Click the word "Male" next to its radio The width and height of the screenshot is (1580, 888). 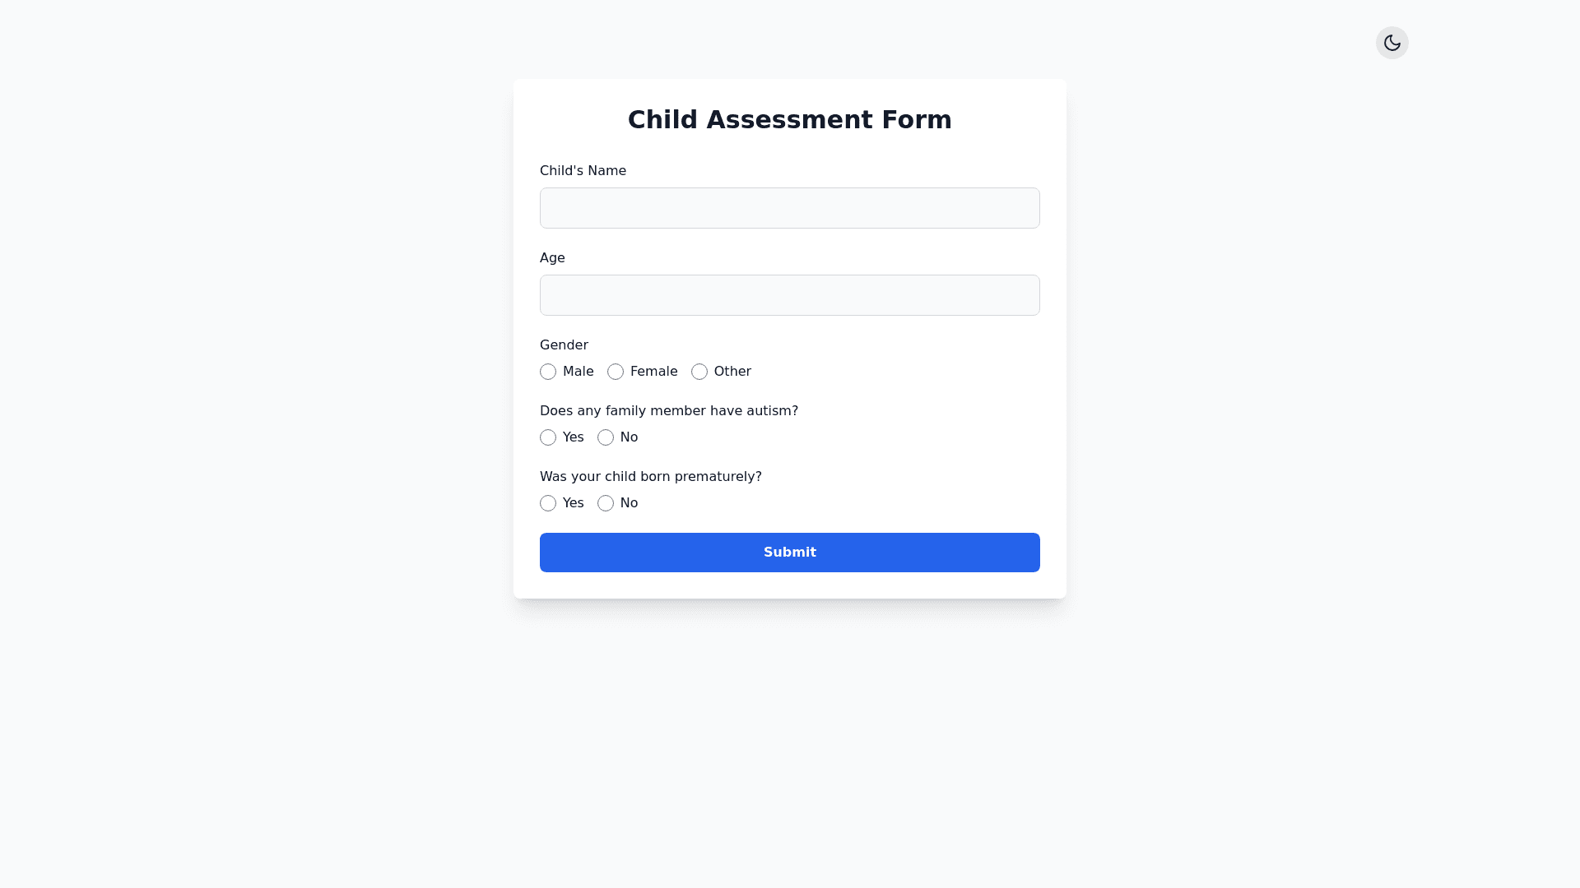(578, 372)
